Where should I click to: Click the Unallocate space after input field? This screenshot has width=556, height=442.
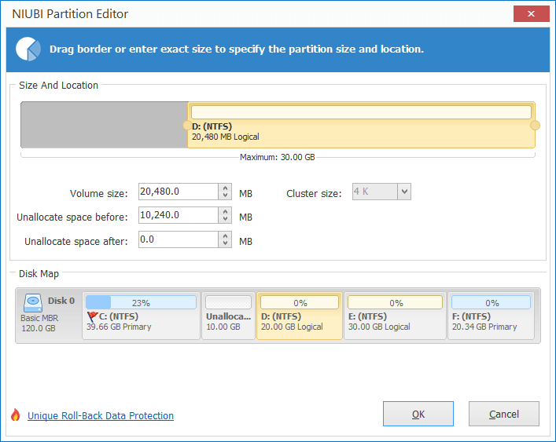pos(179,239)
